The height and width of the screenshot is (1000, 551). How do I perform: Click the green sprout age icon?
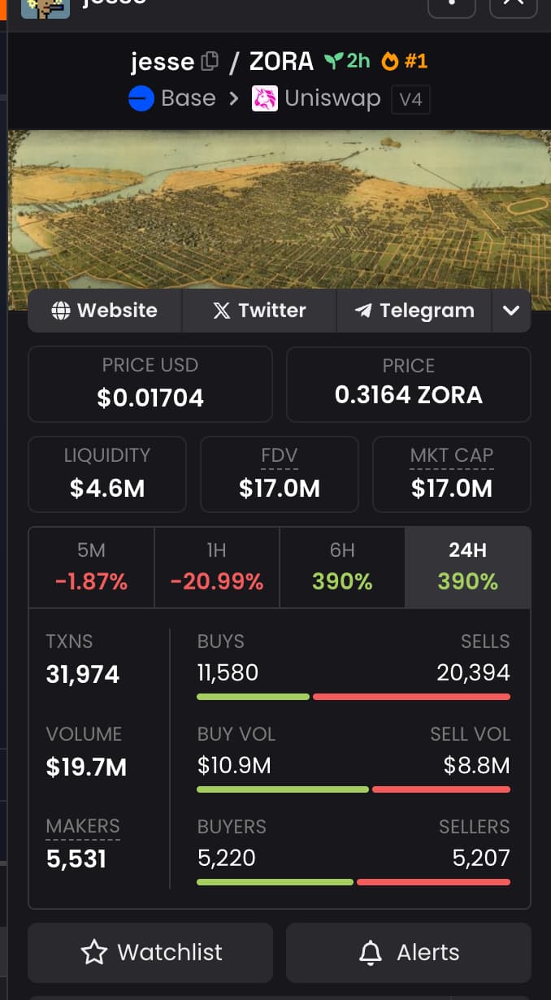coord(332,61)
